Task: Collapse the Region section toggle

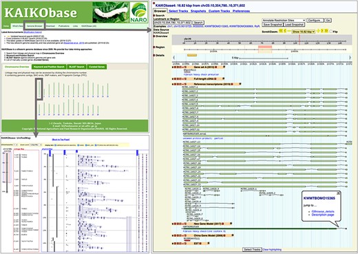Action: 154,47
